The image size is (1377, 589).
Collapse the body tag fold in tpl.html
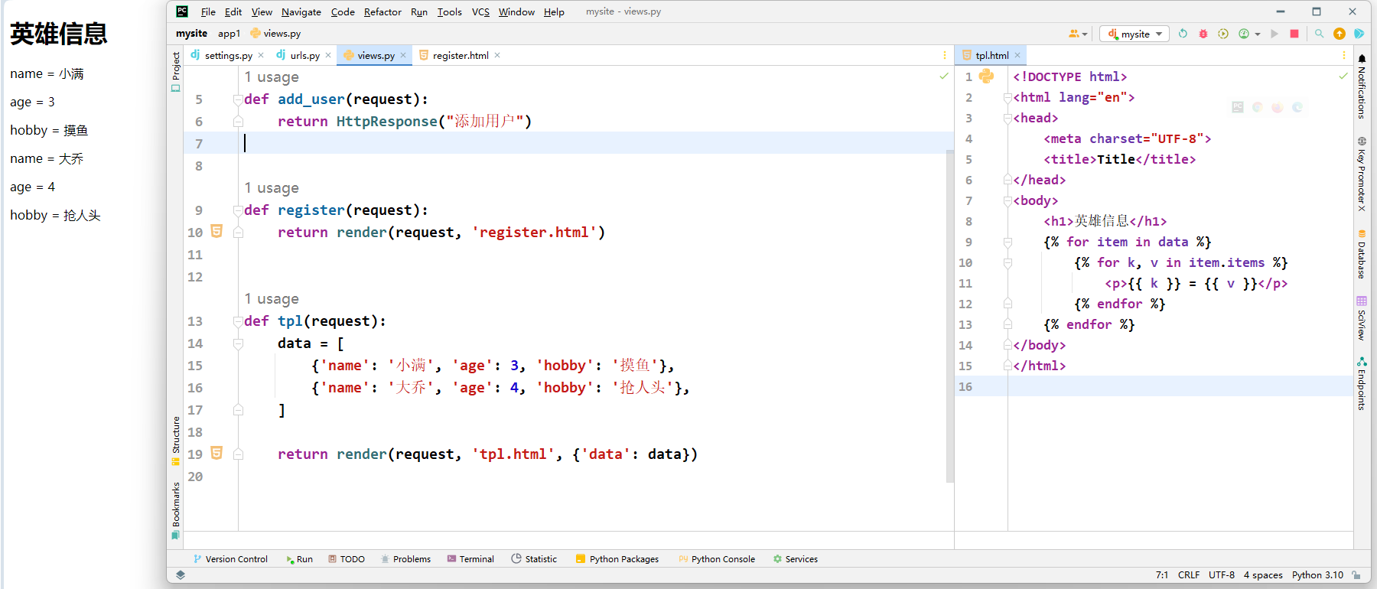click(1008, 201)
